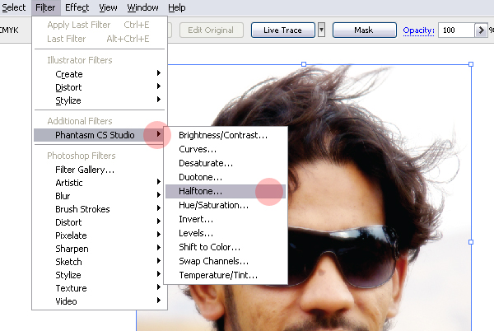Click the Mask button
494x331 pixels.
365,30
